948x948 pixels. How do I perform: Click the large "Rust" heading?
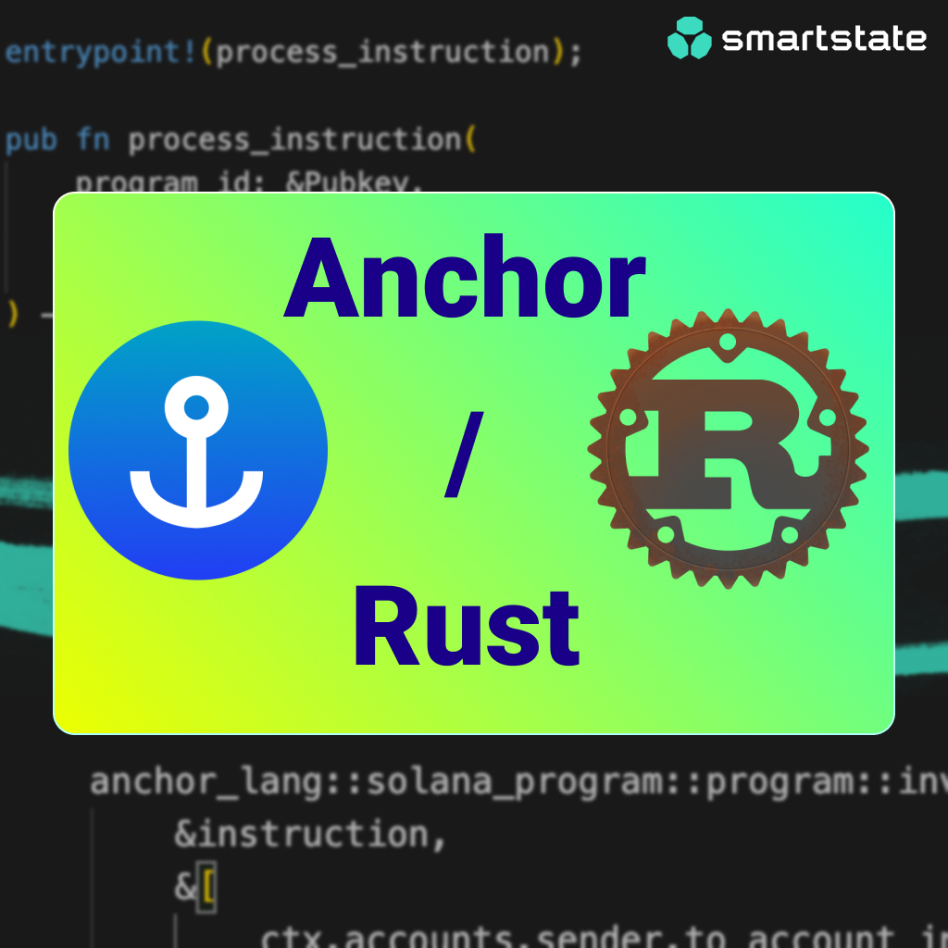[x=467, y=627]
